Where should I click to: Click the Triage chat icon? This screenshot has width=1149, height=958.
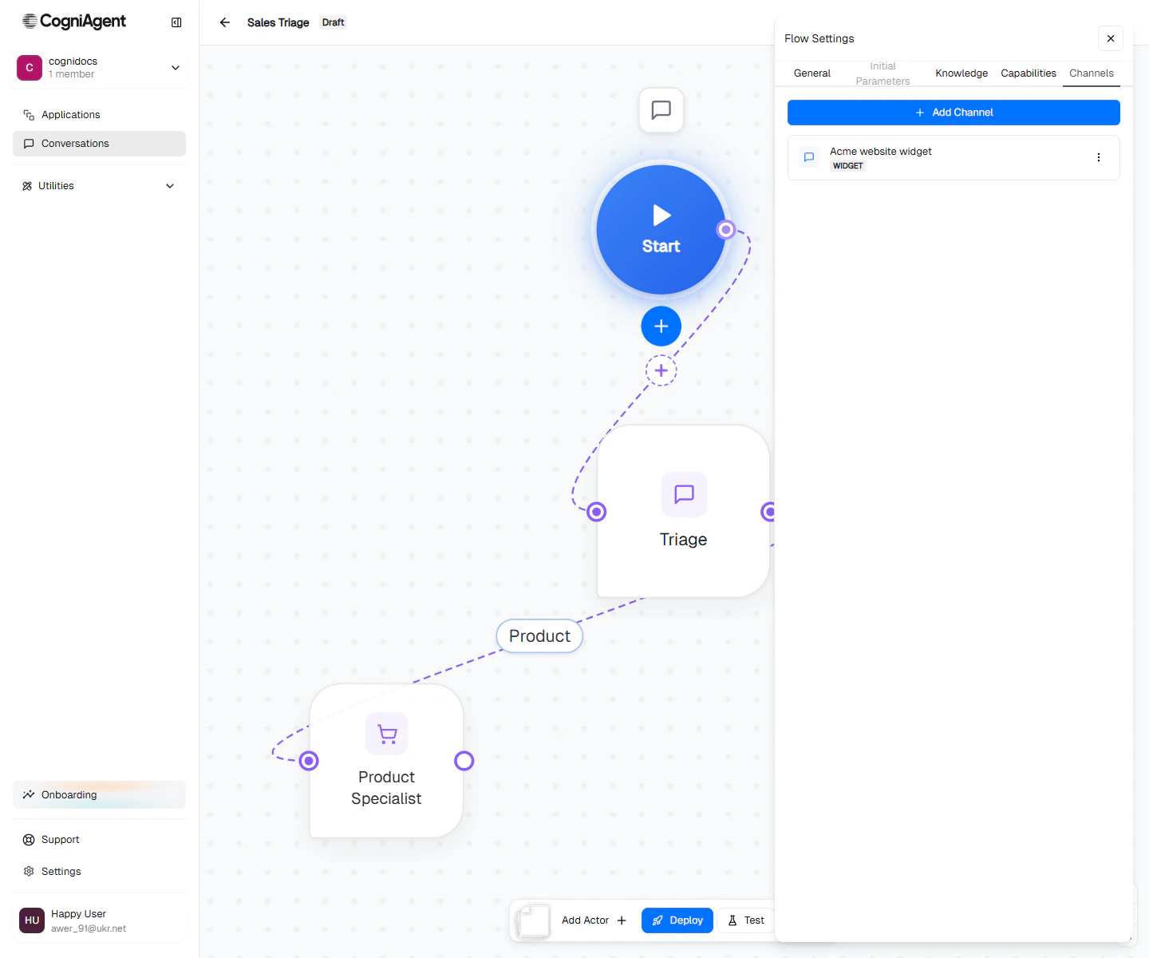click(x=685, y=494)
